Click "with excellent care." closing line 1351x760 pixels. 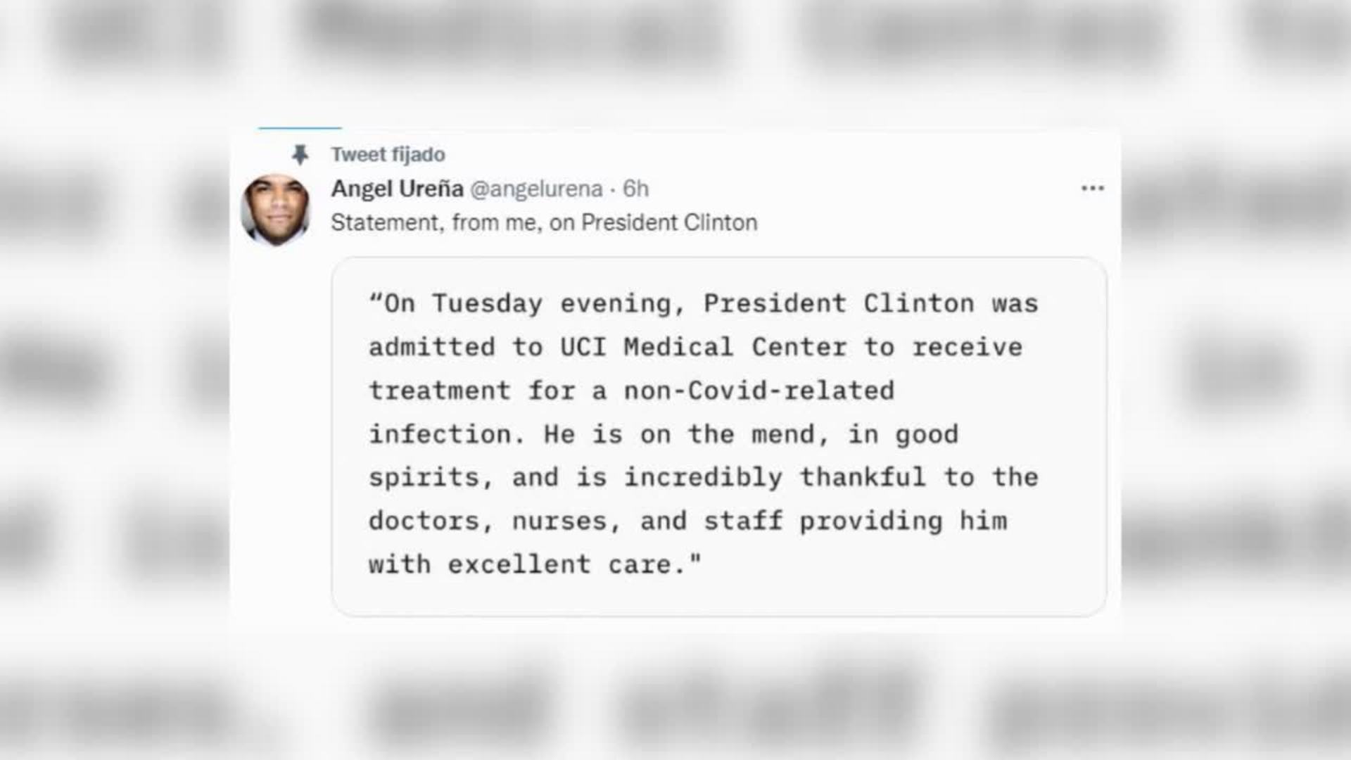click(535, 565)
